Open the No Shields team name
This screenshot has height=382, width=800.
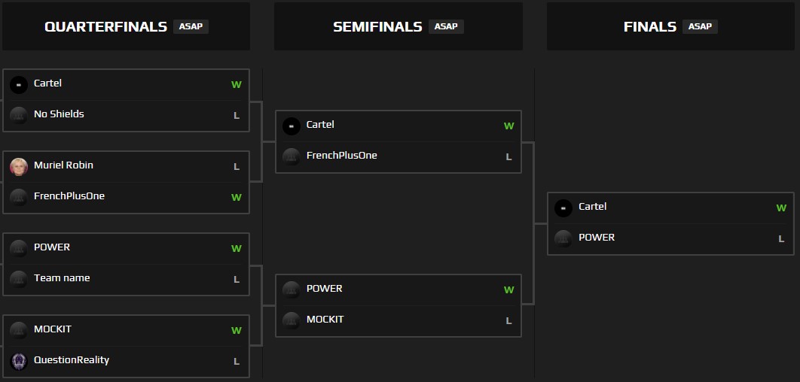tap(59, 114)
